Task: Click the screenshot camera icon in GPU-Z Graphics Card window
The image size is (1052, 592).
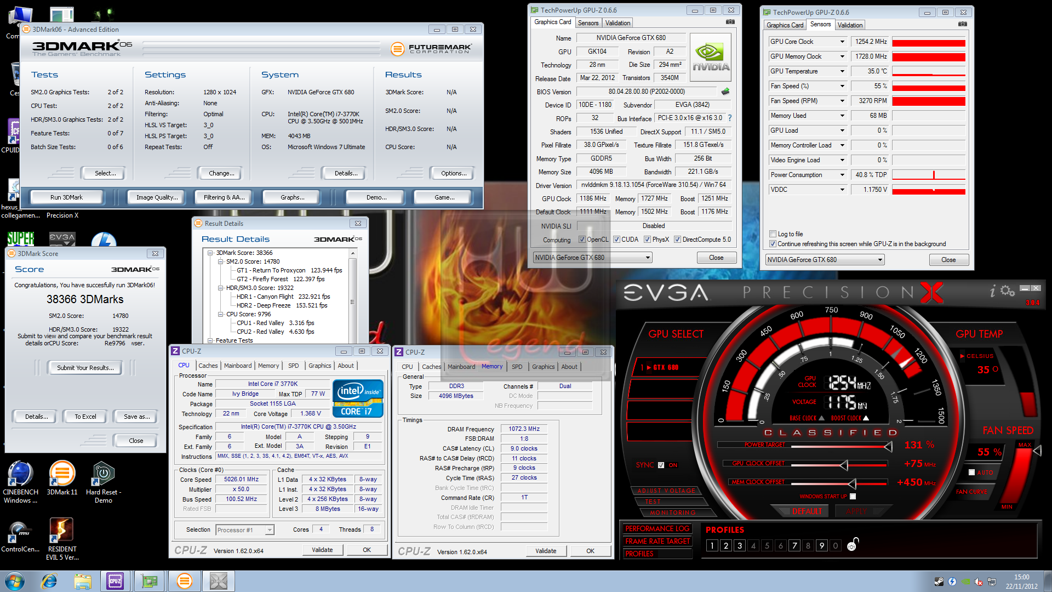Action: [x=730, y=22]
